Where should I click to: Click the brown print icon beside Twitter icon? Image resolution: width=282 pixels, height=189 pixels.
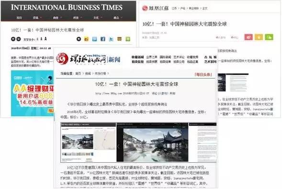[x=119, y=39]
